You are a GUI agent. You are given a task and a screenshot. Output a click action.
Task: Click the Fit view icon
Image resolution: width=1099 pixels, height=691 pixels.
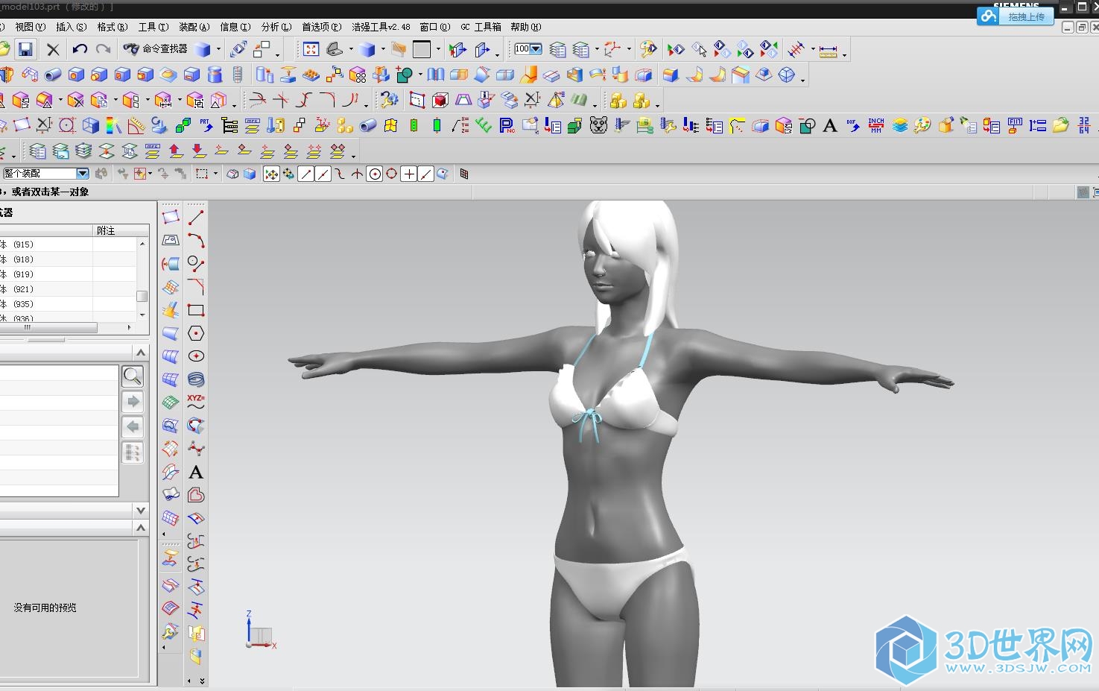pyautogui.click(x=311, y=50)
